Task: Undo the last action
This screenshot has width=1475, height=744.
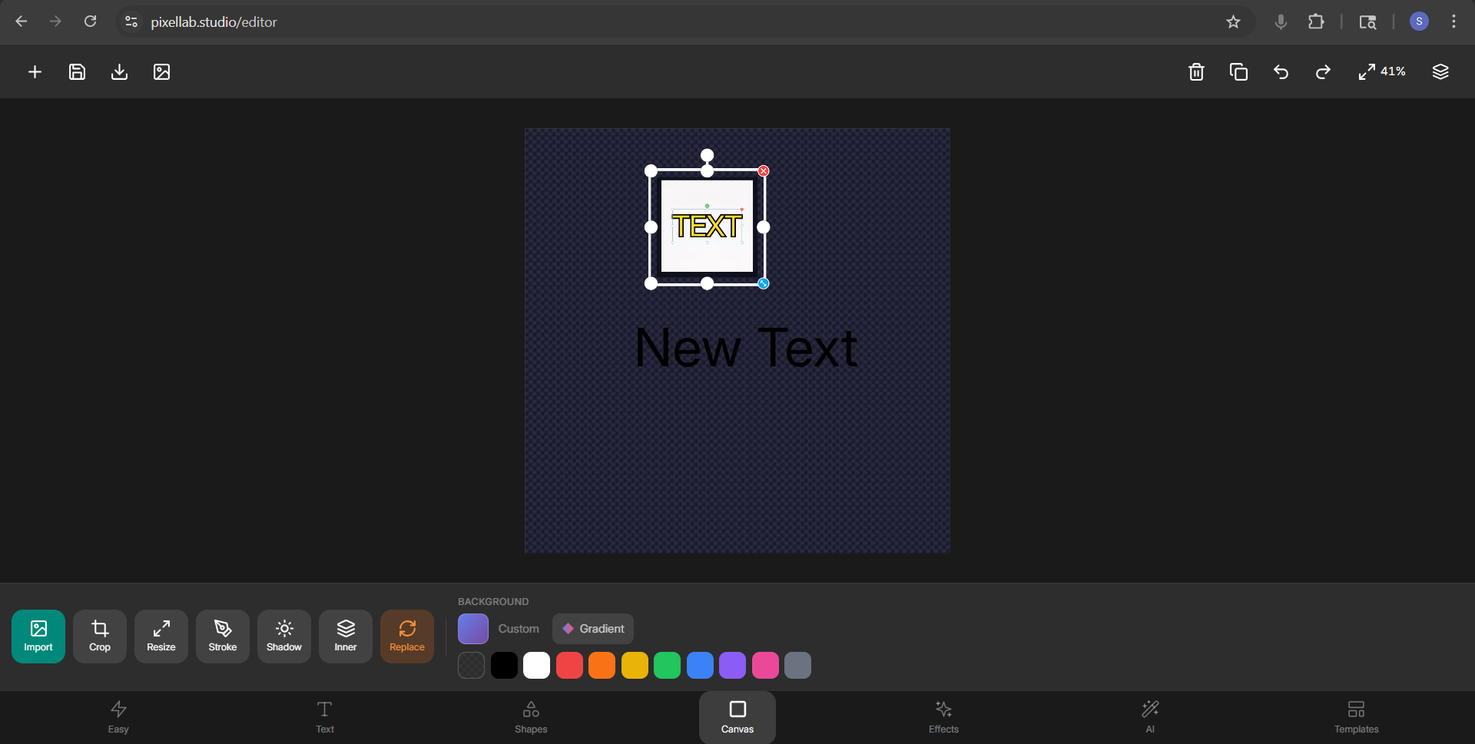Action: [1281, 72]
